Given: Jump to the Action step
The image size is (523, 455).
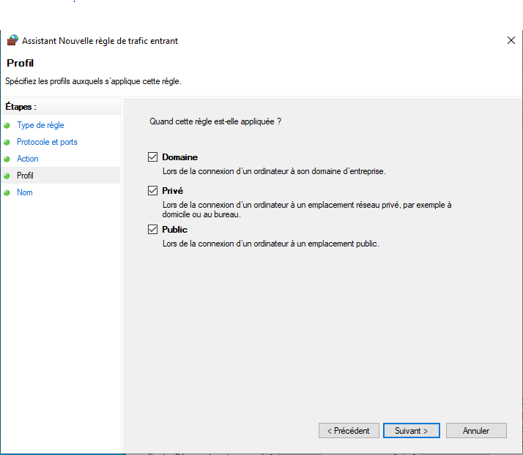Looking at the screenshot, I should pyautogui.click(x=28, y=159).
